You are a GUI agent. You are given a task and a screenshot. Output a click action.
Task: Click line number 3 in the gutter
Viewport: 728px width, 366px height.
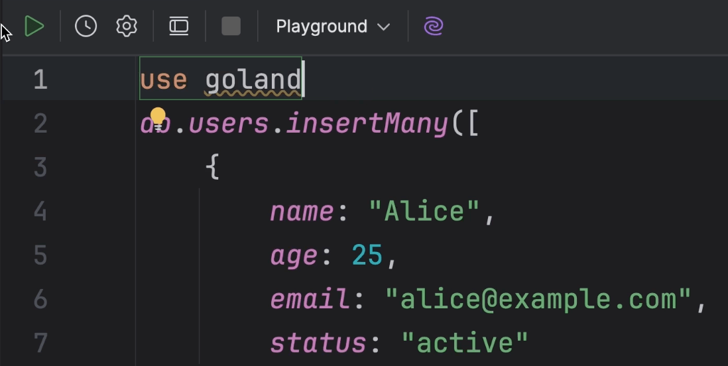tap(40, 167)
